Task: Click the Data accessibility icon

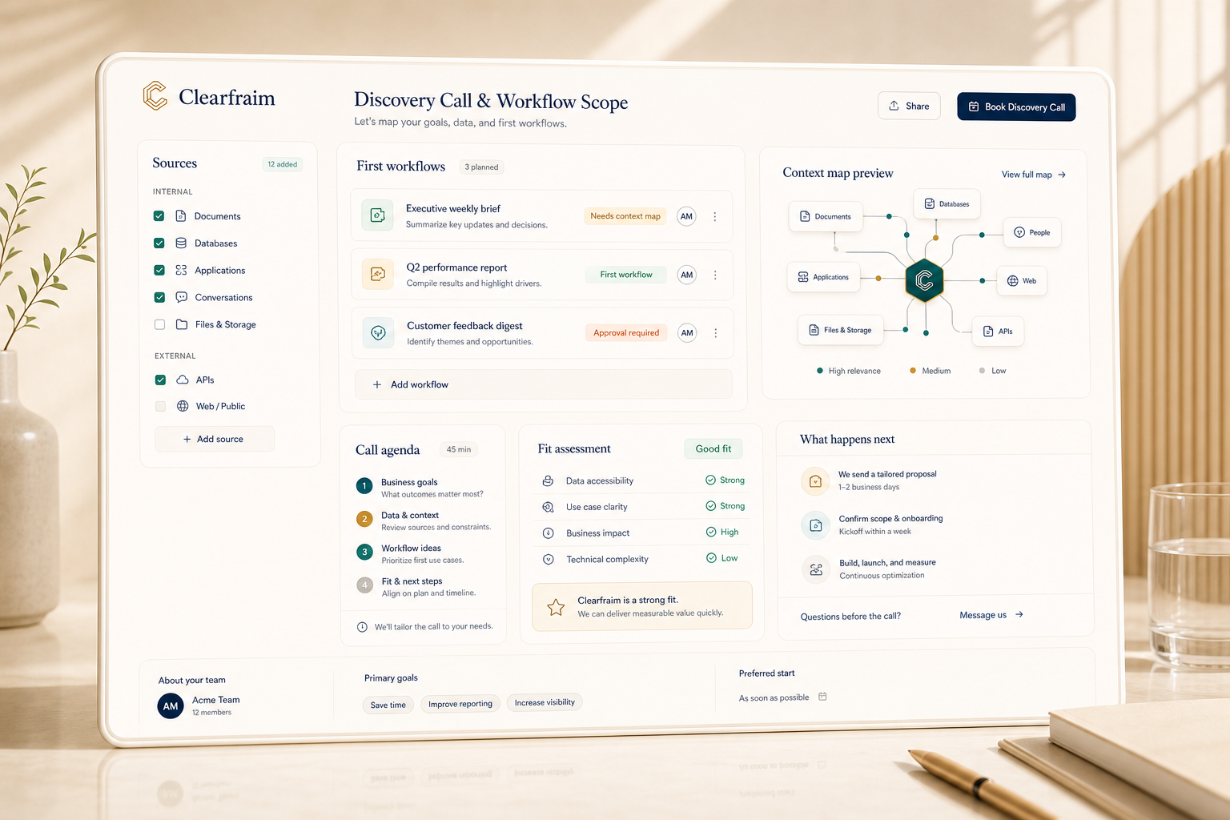Action: [548, 481]
